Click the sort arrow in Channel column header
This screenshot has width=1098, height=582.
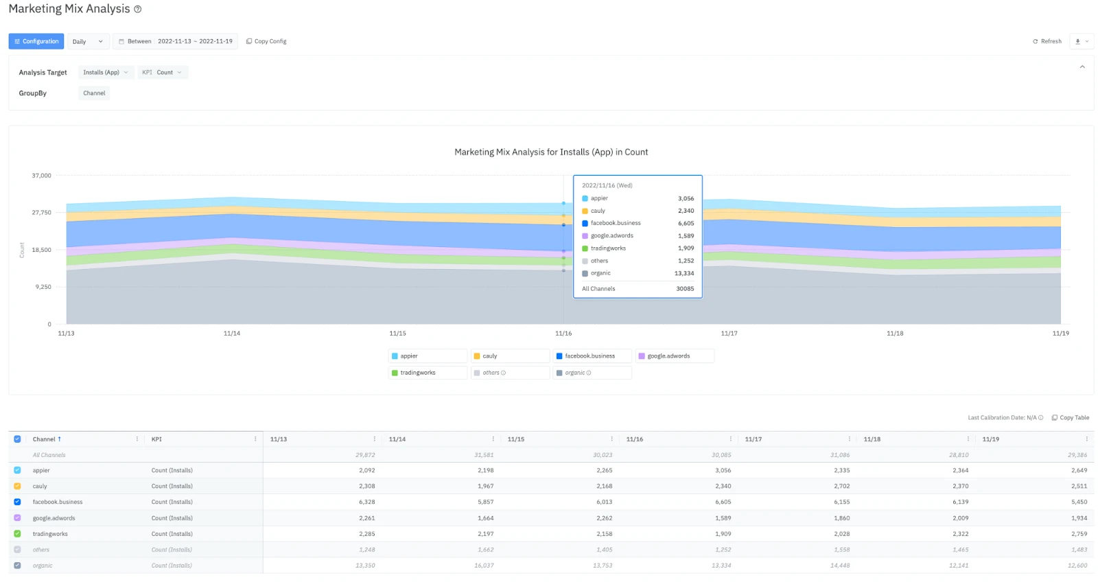(60, 439)
